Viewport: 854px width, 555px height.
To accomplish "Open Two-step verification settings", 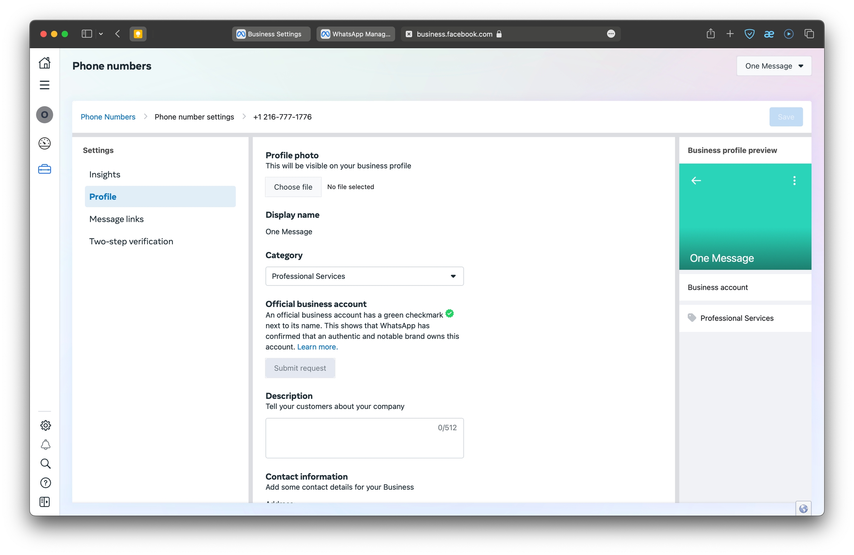I will click(x=131, y=241).
